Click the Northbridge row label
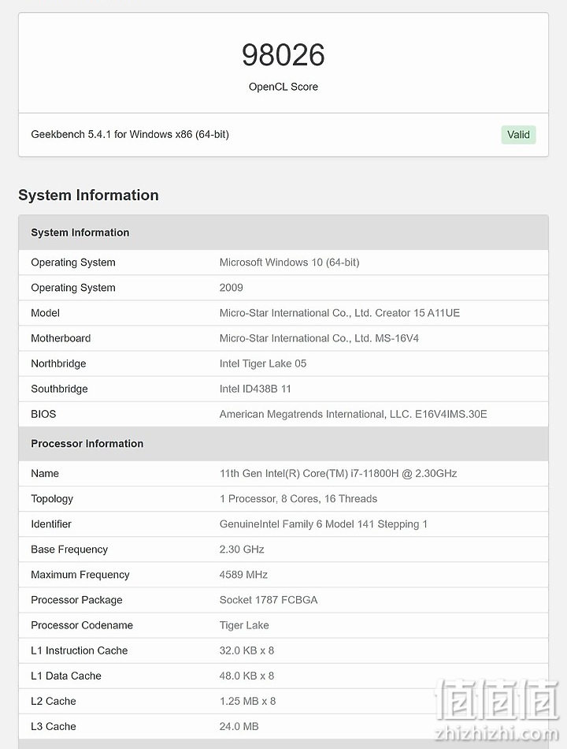 58,363
